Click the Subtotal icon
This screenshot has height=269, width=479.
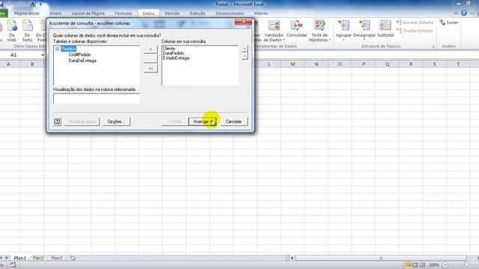[385, 25]
